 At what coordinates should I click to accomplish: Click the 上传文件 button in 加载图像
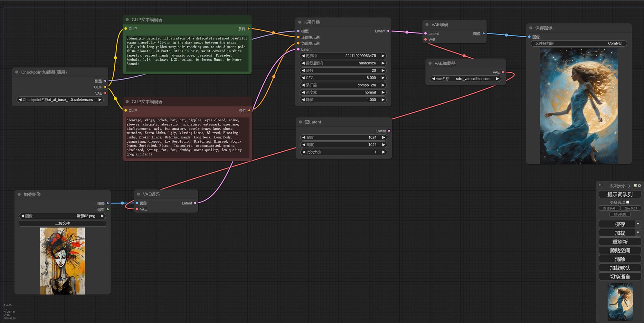point(62,223)
